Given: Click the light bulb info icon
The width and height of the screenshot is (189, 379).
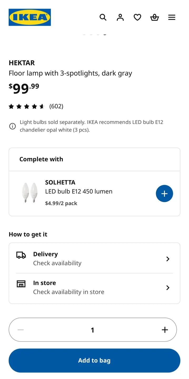Looking at the screenshot, I should [12, 126].
